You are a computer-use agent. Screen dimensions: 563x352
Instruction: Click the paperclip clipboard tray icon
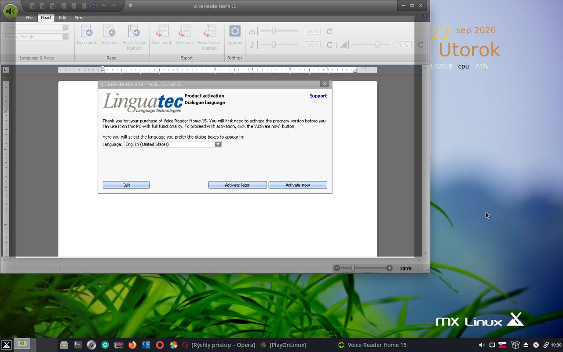[546, 345]
